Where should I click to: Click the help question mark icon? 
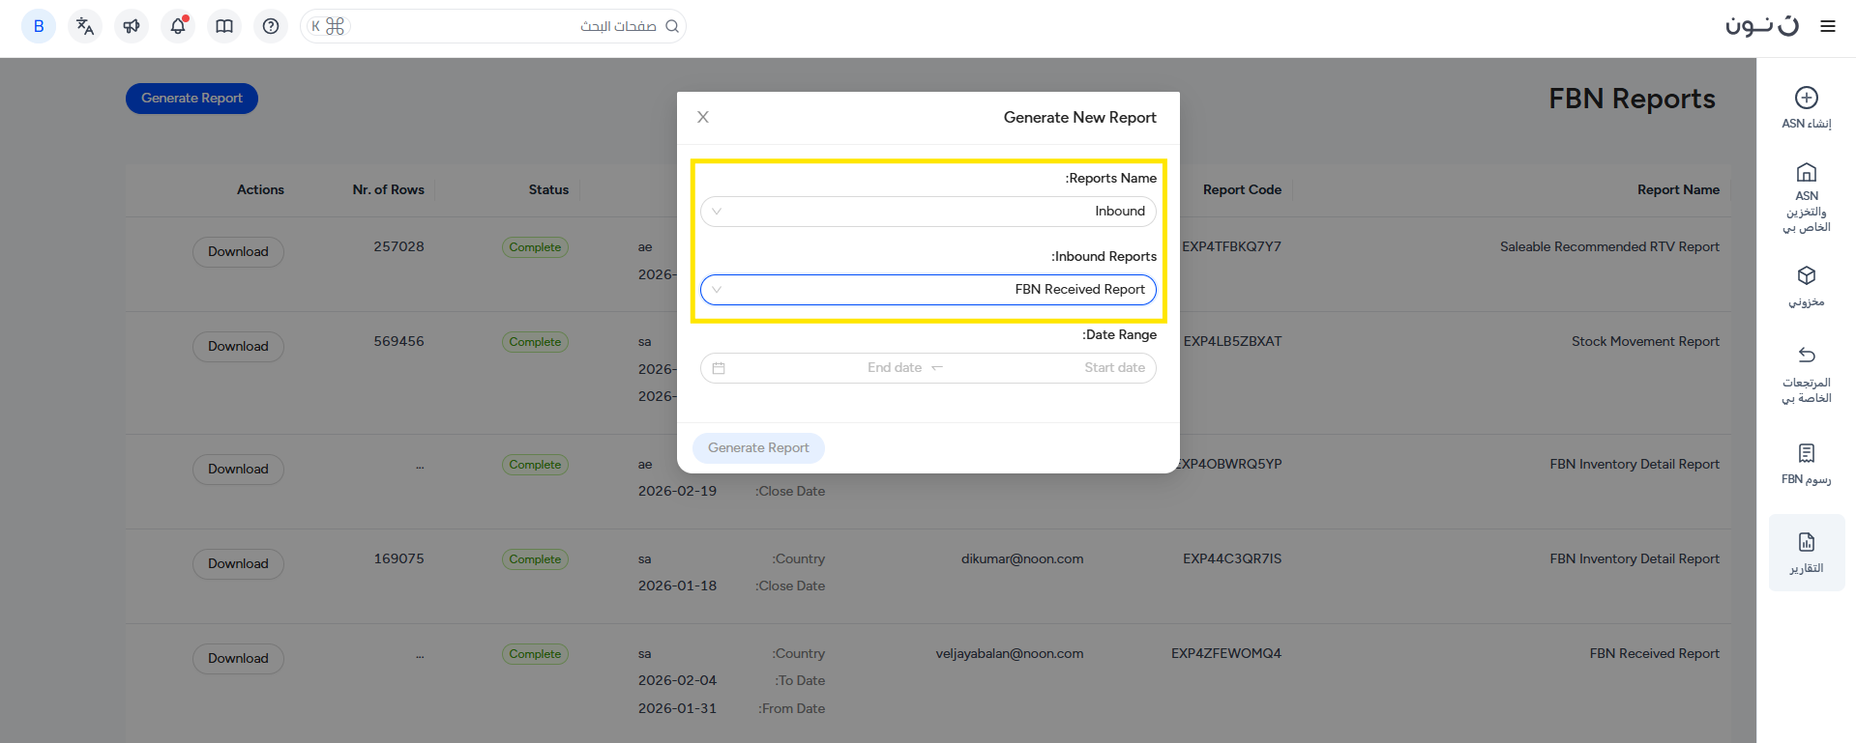[271, 26]
